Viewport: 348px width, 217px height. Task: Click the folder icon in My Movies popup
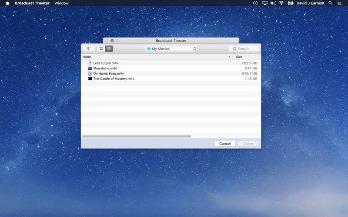click(x=149, y=49)
